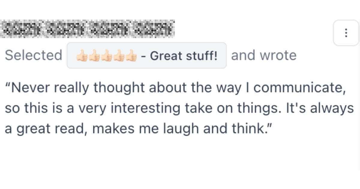
Task: Click the dash separator inside the rating badge
Action: point(143,56)
